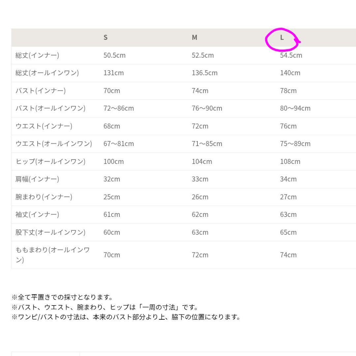The width and height of the screenshot is (356, 356).
Task: Select the 腕まわり(インナー) row label
Action: [44, 197]
